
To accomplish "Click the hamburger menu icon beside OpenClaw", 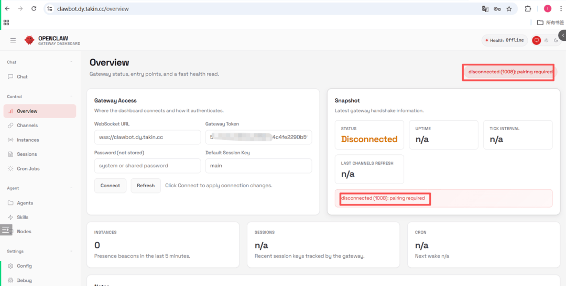I will (x=13, y=40).
